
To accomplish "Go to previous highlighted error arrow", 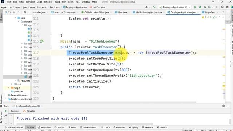I will 219,17.
